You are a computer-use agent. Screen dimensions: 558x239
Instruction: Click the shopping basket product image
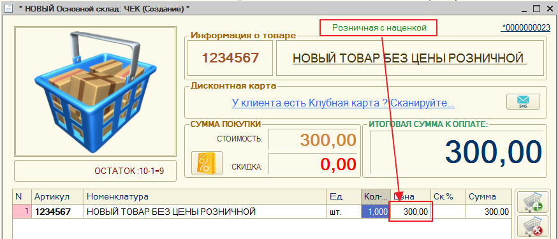tap(95, 91)
